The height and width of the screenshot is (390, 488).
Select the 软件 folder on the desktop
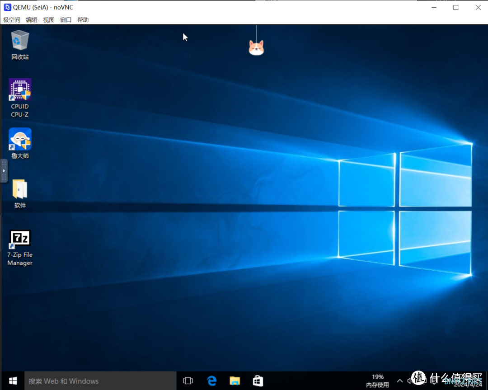[x=20, y=193]
